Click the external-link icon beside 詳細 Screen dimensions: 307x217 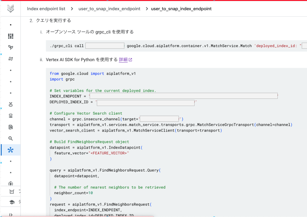(130, 60)
